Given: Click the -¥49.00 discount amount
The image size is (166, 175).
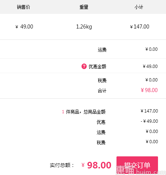Looking at the screenshot, I should click(x=149, y=121).
